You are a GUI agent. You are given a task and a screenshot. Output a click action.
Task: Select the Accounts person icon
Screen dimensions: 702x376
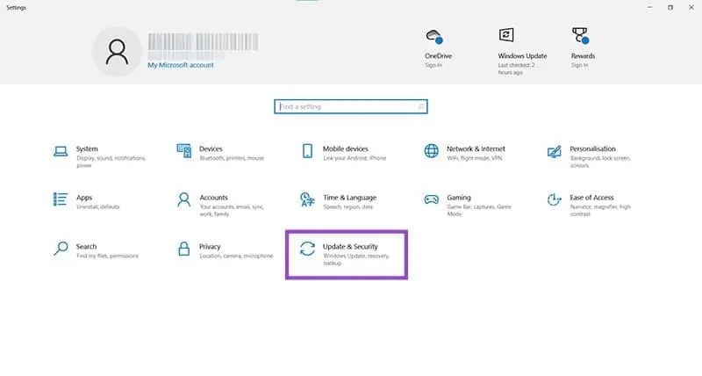(x=183, y=199)
